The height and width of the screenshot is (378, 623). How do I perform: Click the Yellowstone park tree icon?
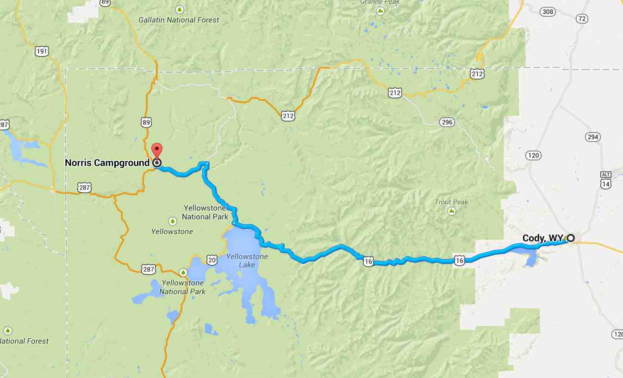pyautogui.click(x=172, y=221)
